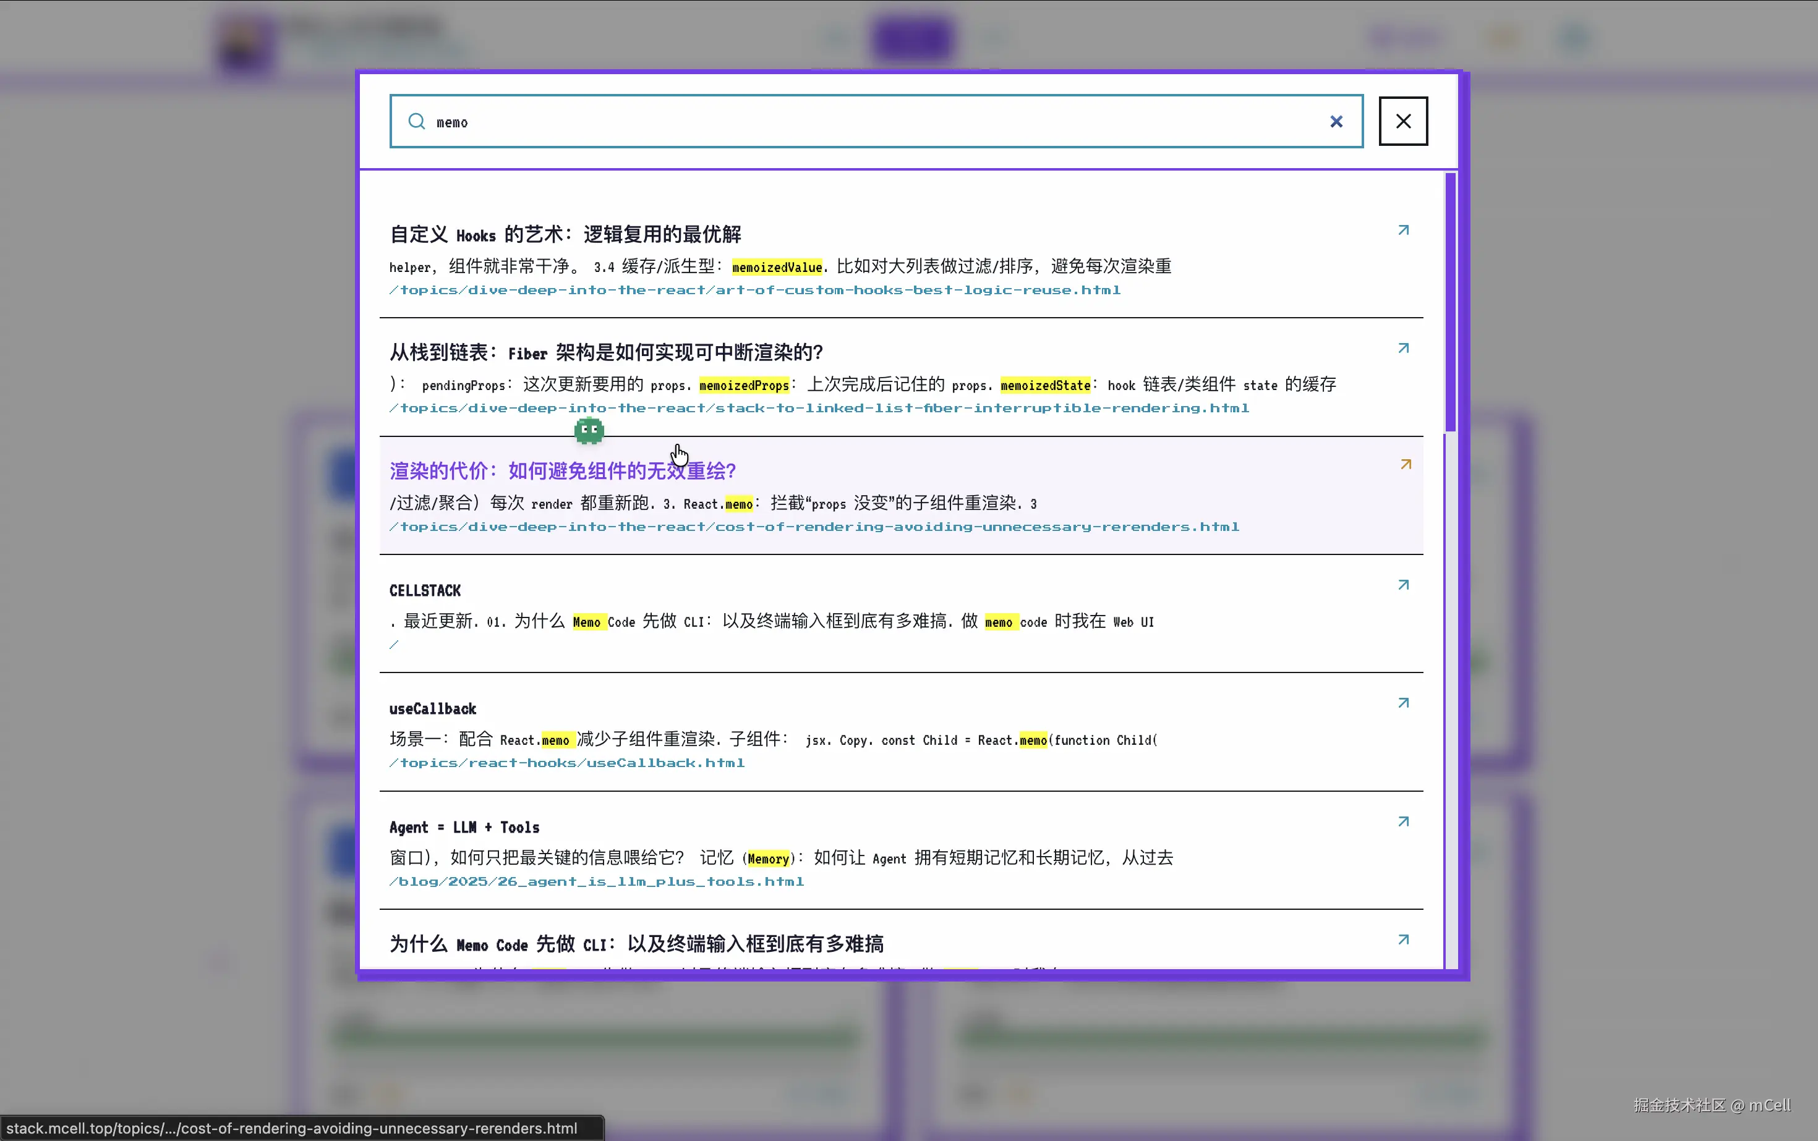
Task: Open 渲染的代价 highlighted result title
Action: tap(563, 471)
